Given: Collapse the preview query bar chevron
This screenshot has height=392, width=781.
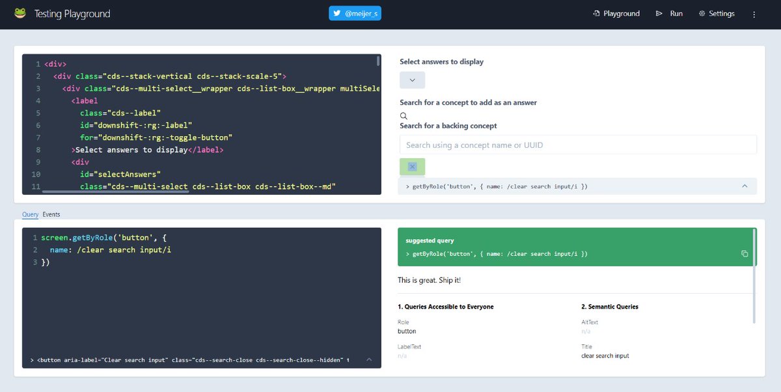Looking at the screenshot, I should [x=745, y=186].
